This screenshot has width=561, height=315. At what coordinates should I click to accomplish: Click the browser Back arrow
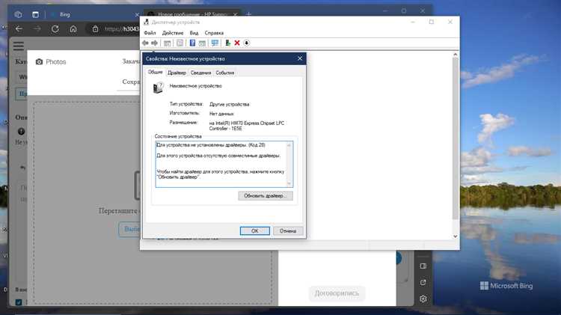[19, 28]
